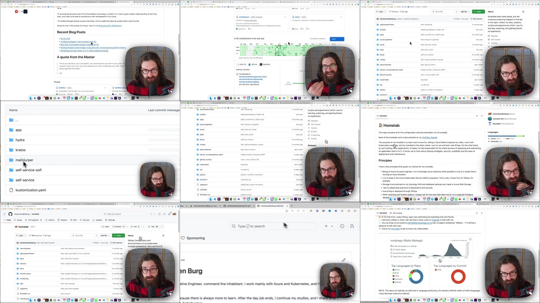Expand mmphego stats card via corner icon

click(x=470, y=239)
